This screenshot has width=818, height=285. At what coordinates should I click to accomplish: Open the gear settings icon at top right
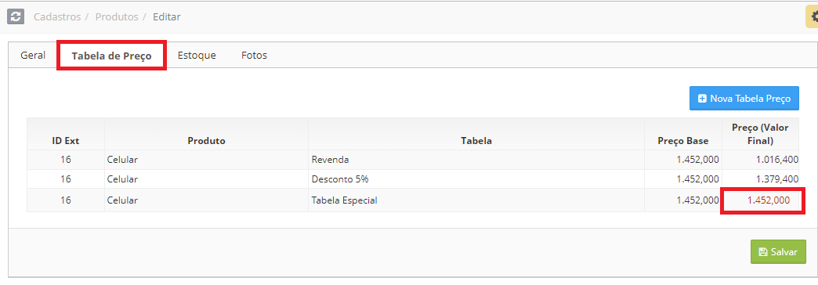(813, 17)
